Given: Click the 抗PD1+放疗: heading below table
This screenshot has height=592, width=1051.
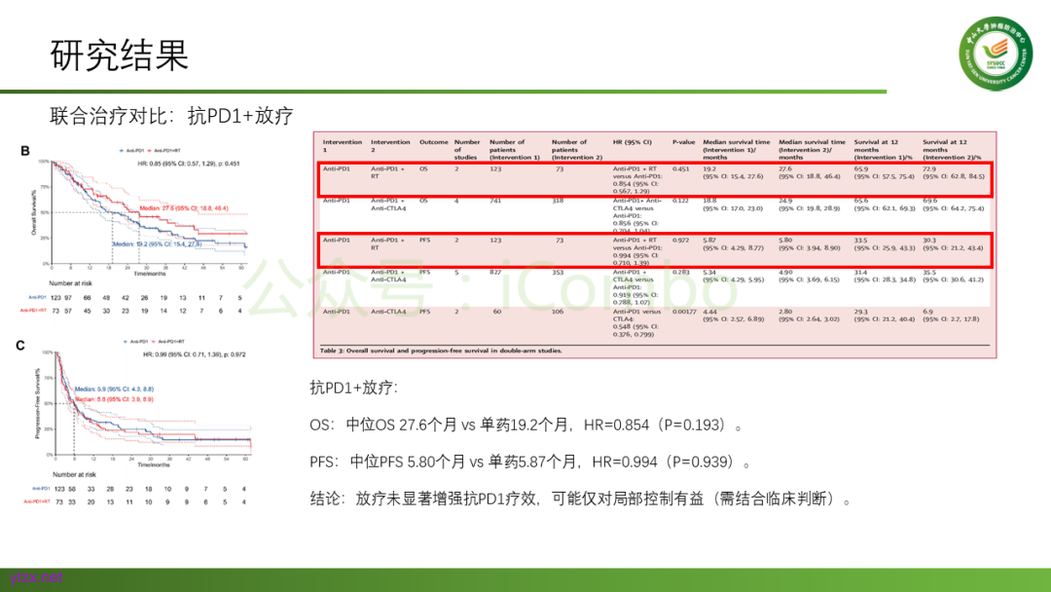Looking at the screenshot, I should (x=353, y=388).
